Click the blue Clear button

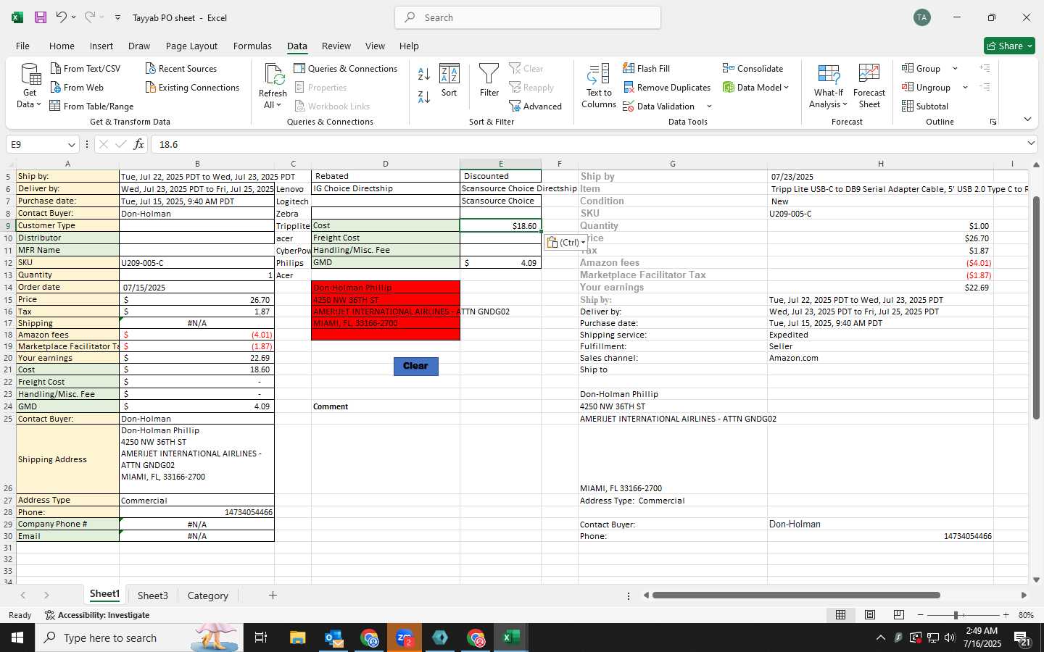(x=415, y=366)
